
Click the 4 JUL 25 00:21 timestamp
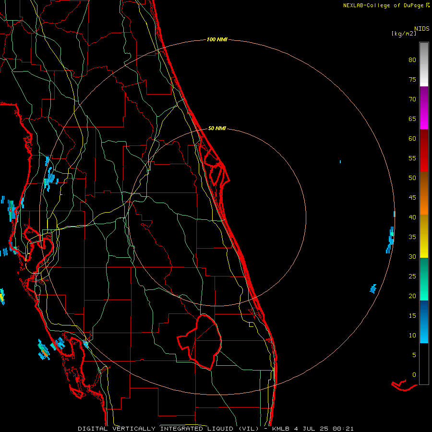[324, 429]
